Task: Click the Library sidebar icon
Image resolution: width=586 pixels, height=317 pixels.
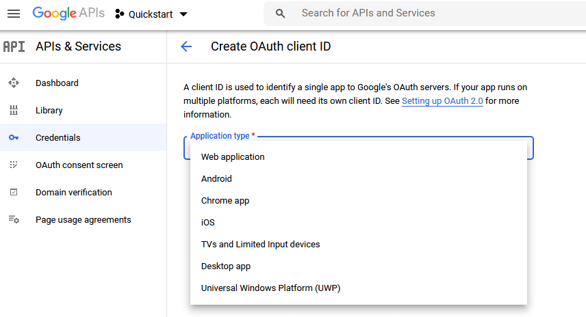Action: click(x=14, y=111)
